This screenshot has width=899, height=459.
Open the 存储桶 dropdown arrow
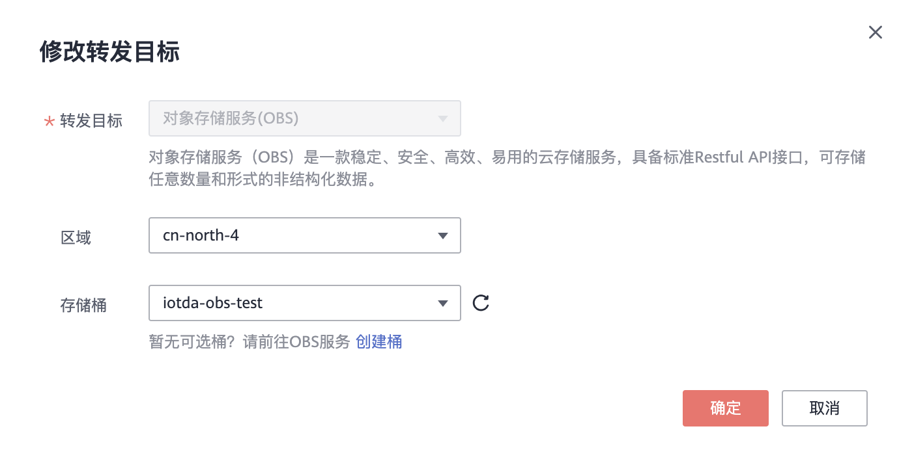pos(443,303)
